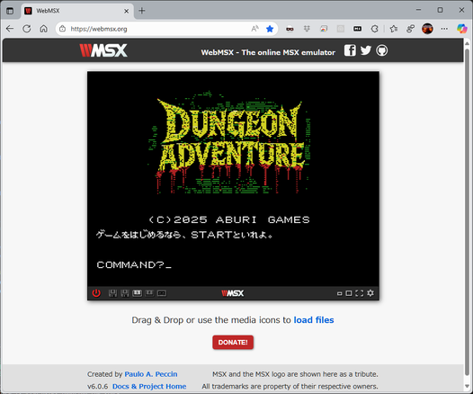Open tab actions menu button
Viewport: 473px width, 394px height.
(x=10, y=11)
